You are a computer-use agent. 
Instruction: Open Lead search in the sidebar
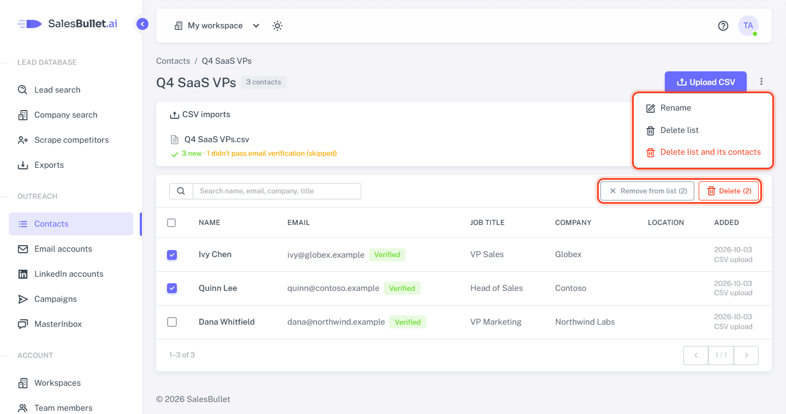point(71,90)
